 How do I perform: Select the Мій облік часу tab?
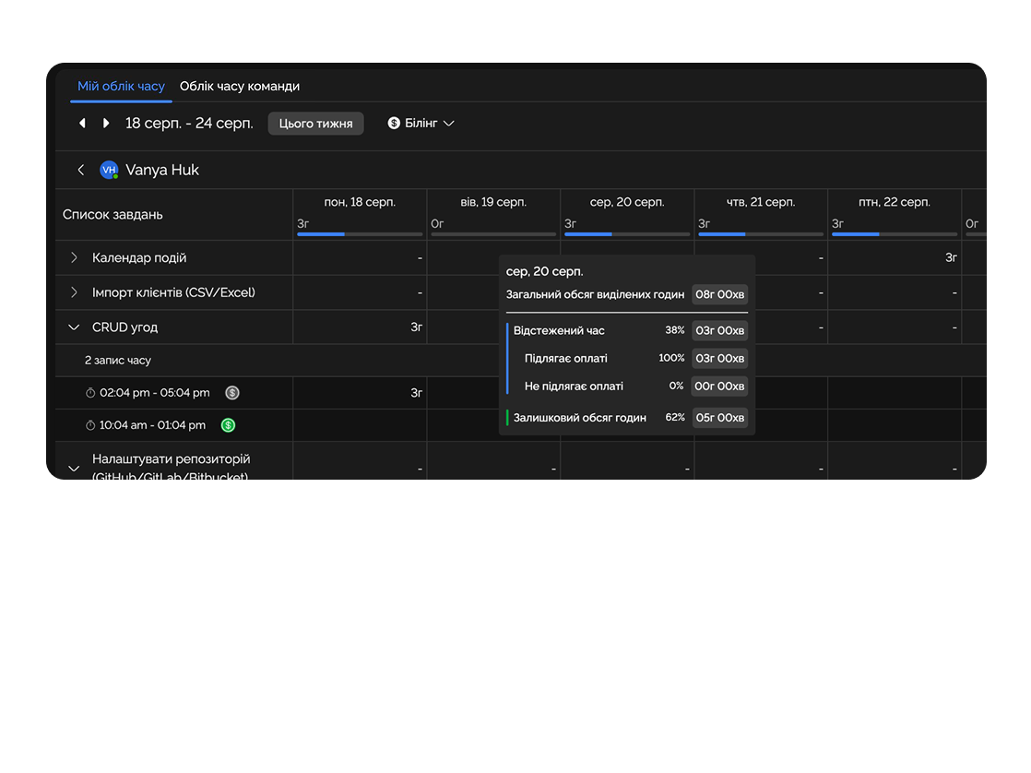(121, 86)
